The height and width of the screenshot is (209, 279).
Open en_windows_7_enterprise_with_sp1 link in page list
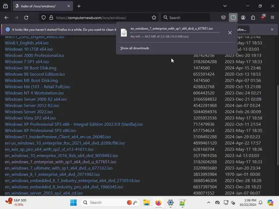pyautogui.click(x=60, y=162)
